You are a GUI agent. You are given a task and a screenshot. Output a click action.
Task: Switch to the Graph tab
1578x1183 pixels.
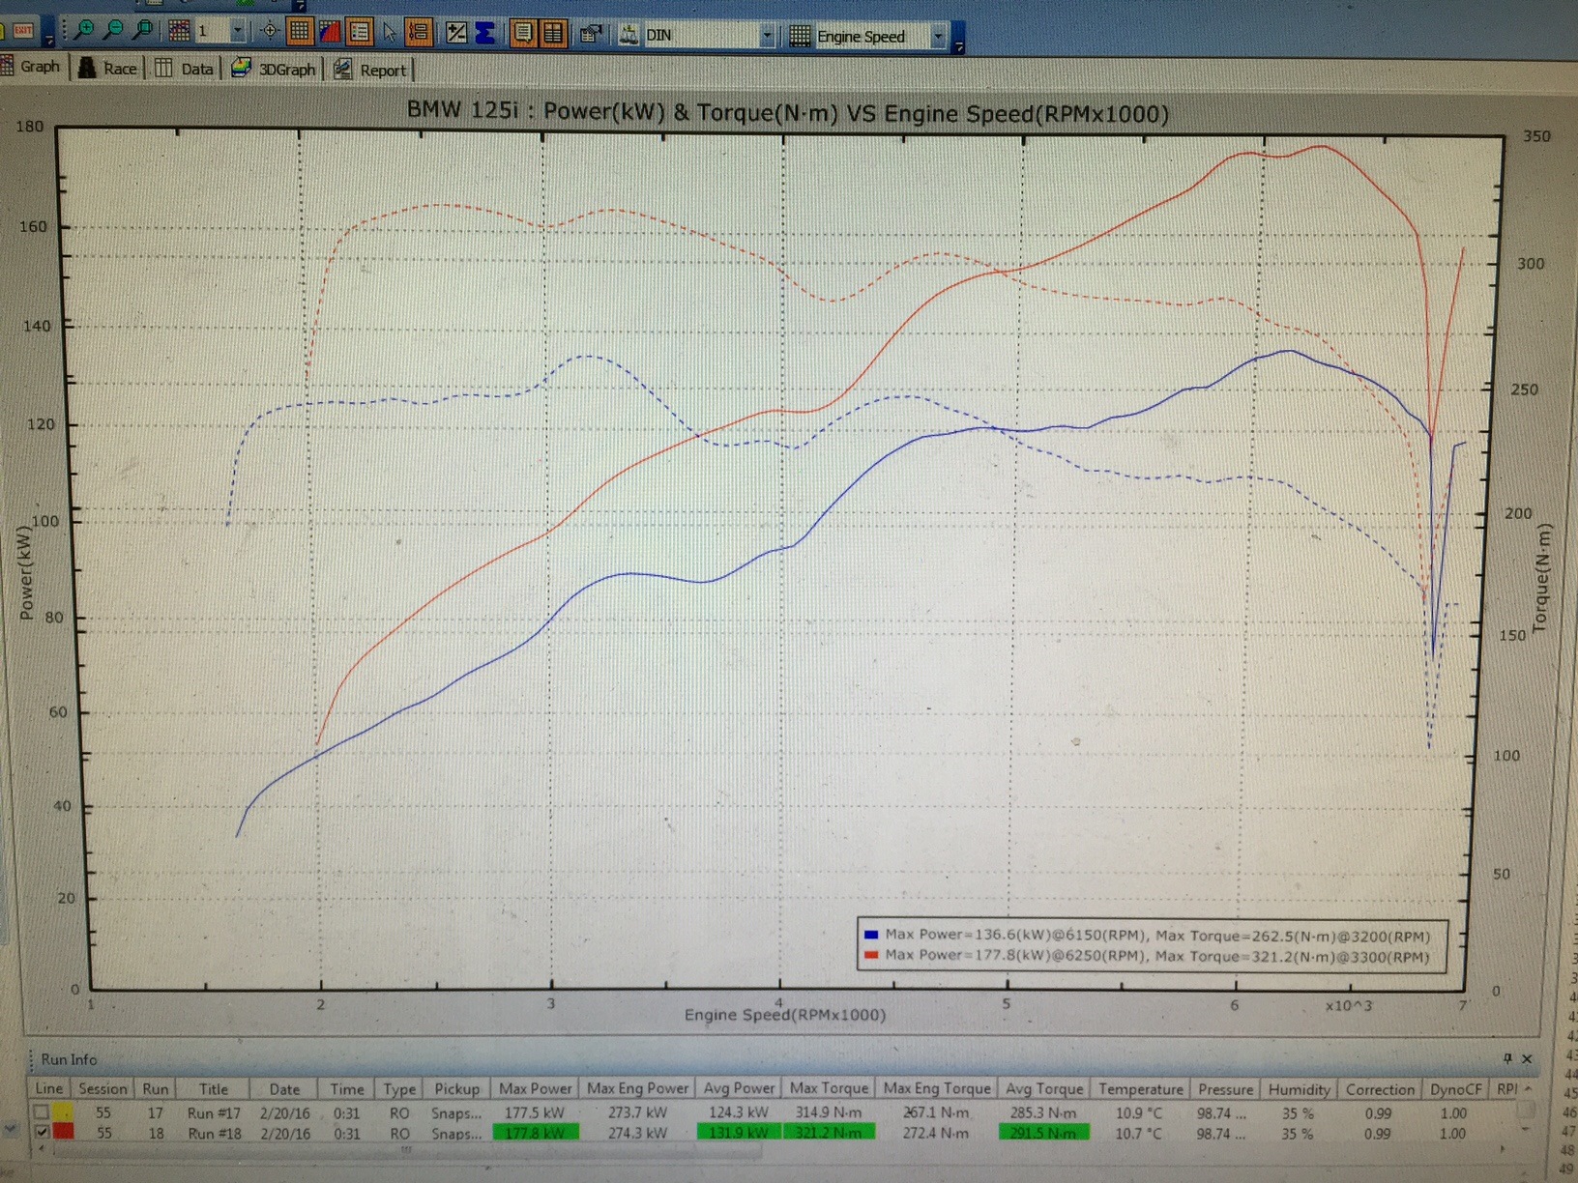pos(31,66)
